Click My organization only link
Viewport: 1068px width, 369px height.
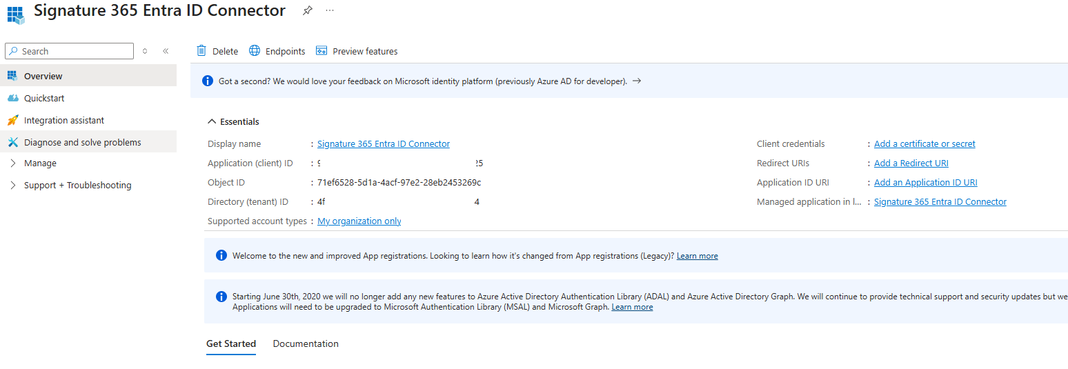coord(359,221)
